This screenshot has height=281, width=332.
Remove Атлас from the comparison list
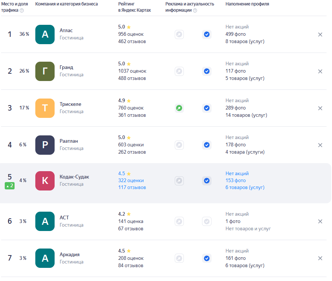320,35
